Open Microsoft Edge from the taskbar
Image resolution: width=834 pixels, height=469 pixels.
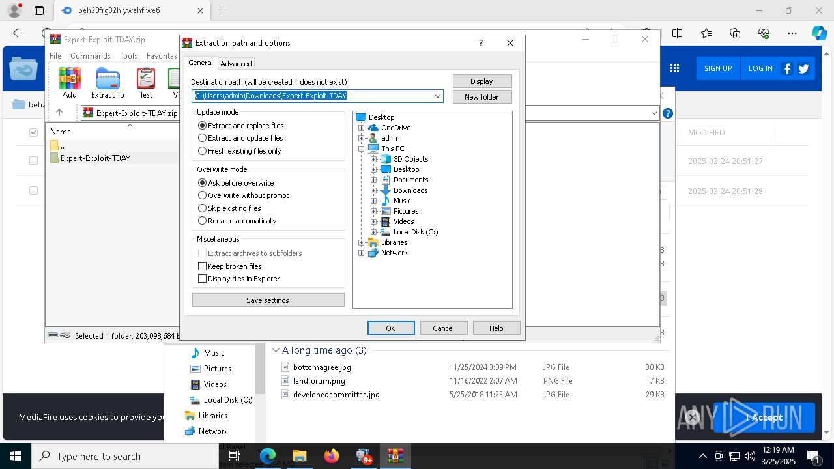268,456
